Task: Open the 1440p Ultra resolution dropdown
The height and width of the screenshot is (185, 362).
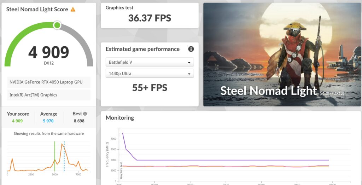Action: pos(150,74)
